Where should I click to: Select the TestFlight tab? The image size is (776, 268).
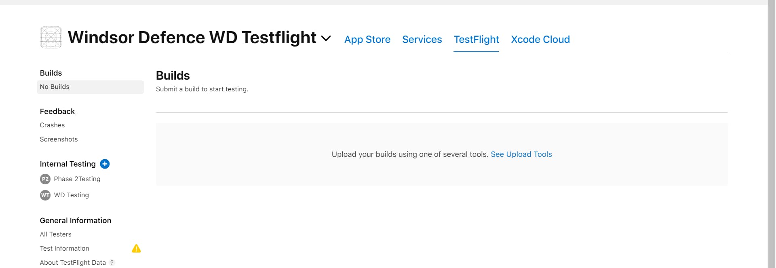476,39
